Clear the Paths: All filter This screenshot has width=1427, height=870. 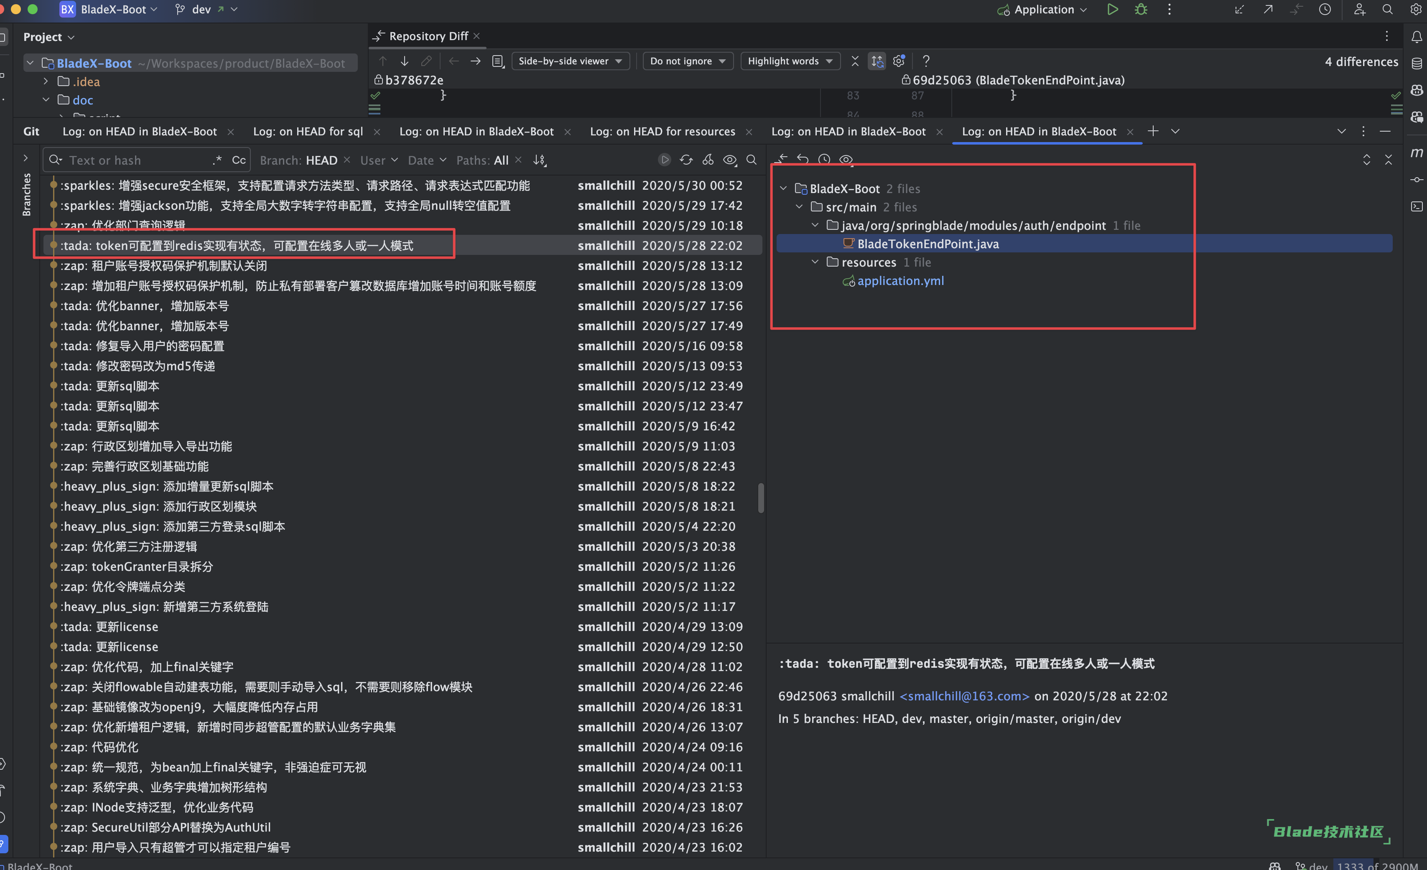point(518,160)
